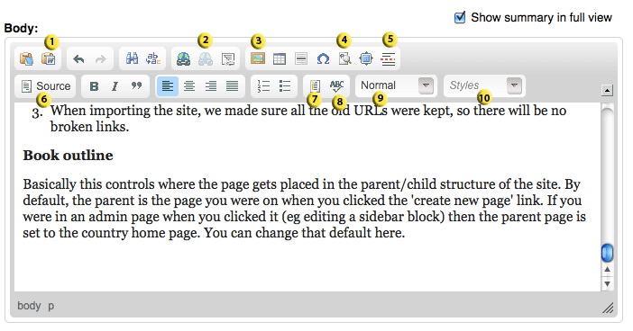Click the blue vertical scrollbar thumb
The width and height of the screenshot is (633, 331).
tap(607, 253)
